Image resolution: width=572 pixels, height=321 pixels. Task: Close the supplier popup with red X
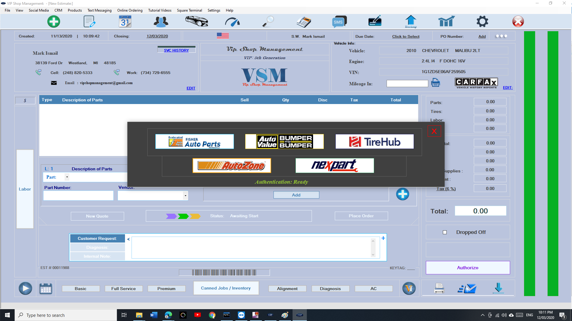coord(434,131)
